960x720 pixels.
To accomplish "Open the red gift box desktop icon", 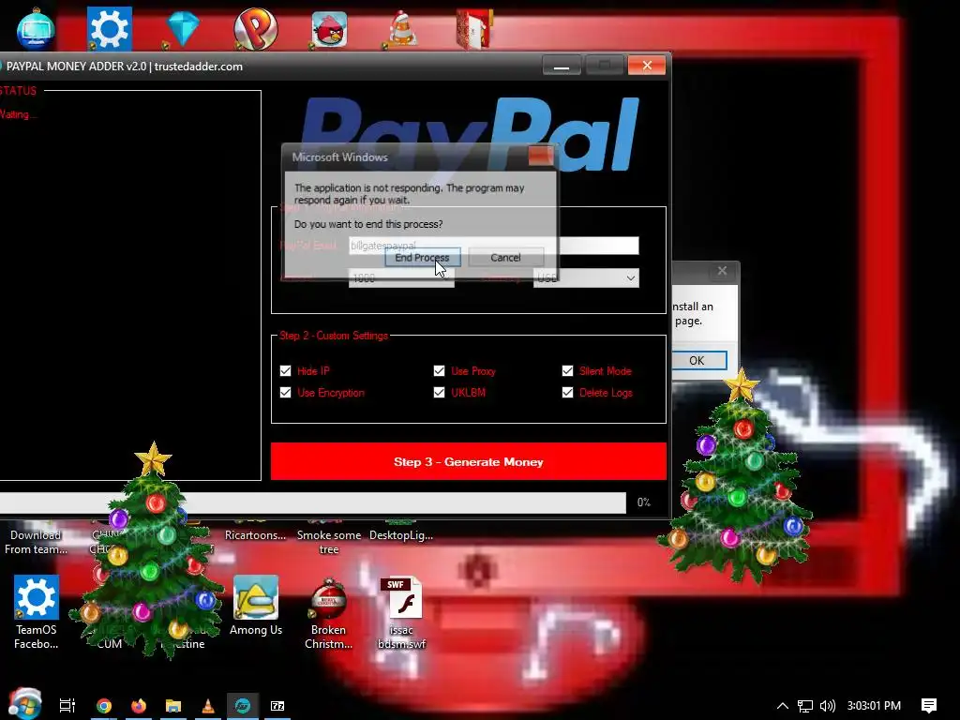I will (475, 28).
